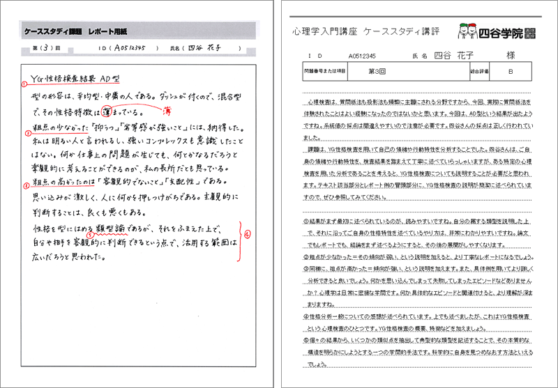This screenshot has width=558, height=388.
Task: Click the red circled ⑤ under 類型論
Action: click(91, 235)
